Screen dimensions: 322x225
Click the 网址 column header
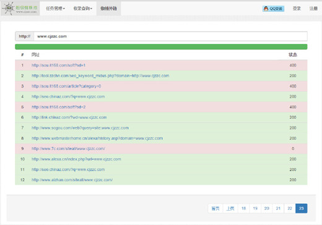pyautogui.click(x=35, y=55)
